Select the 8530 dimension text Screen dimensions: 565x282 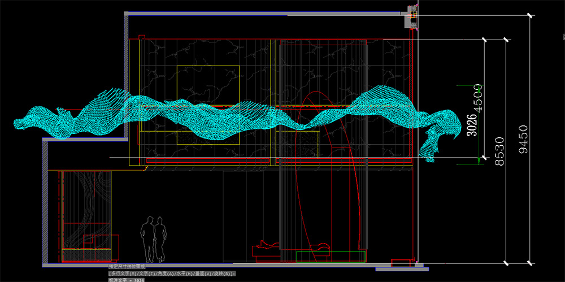[x=499, y=151]
